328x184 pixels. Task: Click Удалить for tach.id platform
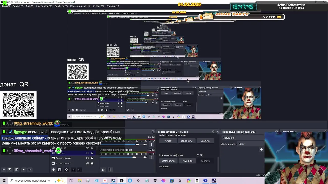(205, 141)
